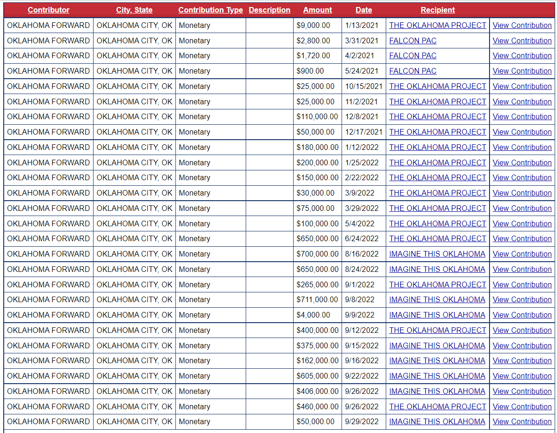Image resolution: width=557 pixels, height=433 pixels.
Task: Open THE OKLAHOMA PROJECT recipient dated 11/2/2021
Action: click(x=437, y=101)
